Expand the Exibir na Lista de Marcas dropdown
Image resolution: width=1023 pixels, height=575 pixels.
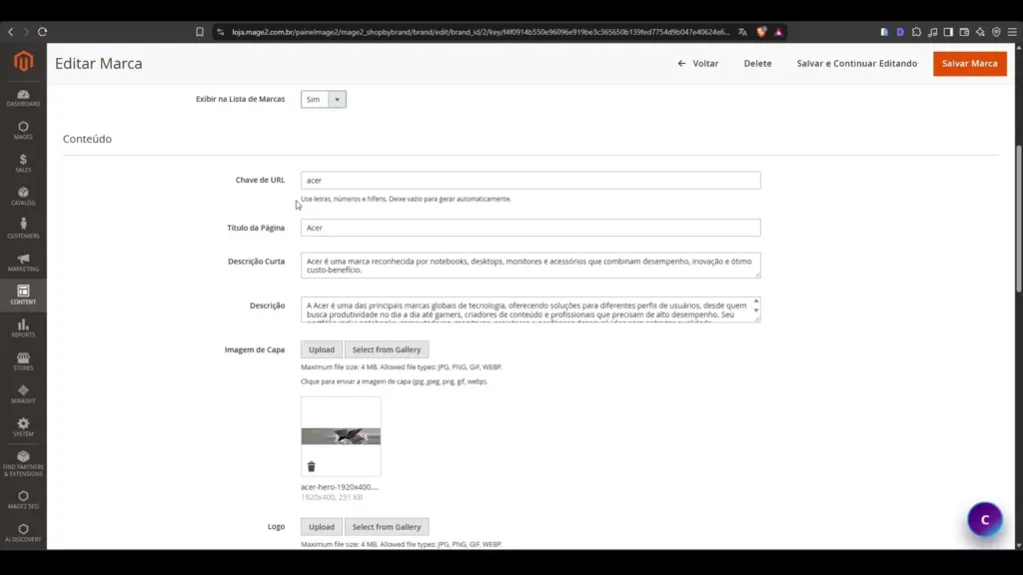[324, 99]
